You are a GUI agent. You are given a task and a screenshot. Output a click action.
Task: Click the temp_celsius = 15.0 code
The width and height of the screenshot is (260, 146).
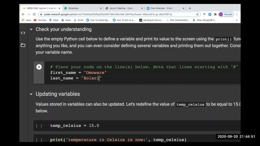pos(74,126)
